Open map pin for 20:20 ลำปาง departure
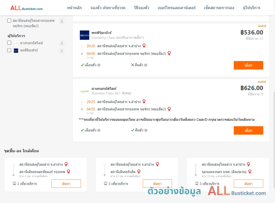This screenshot has height=203, width=275. 144,46
